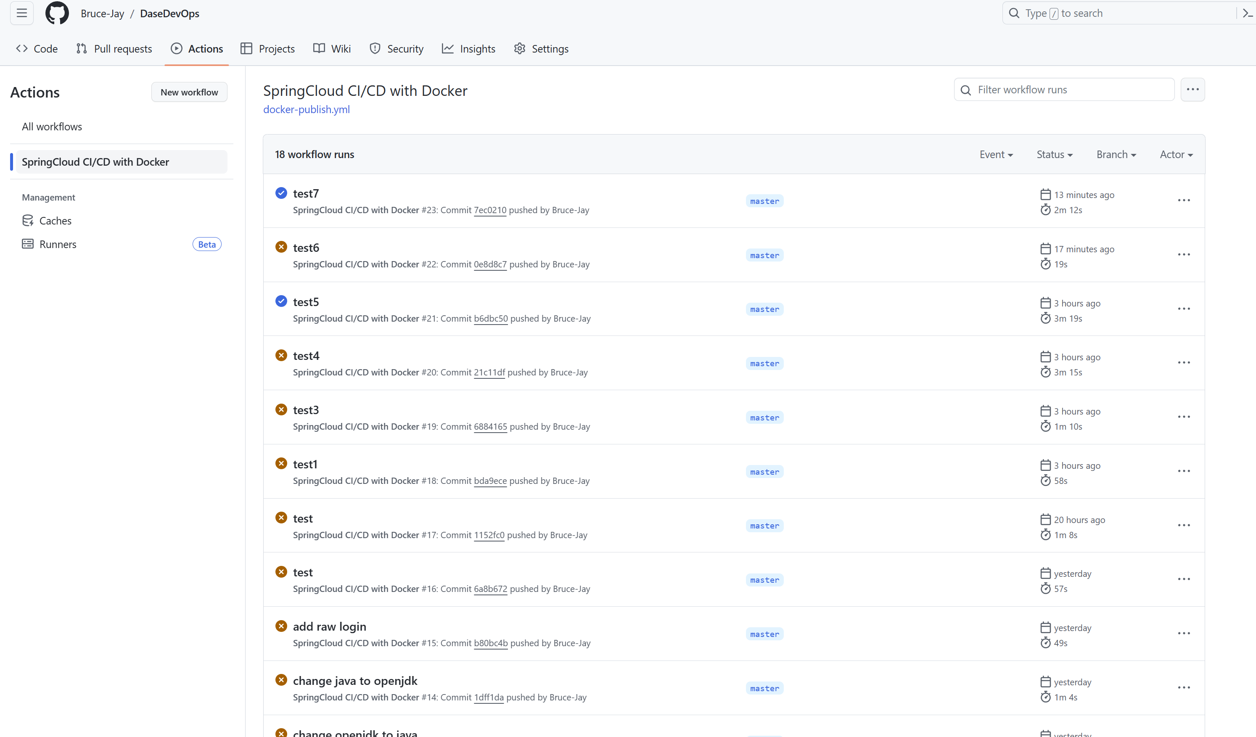Open the three-dot menu for the test5 run
1256x737 pixels.
(1184, 309)
